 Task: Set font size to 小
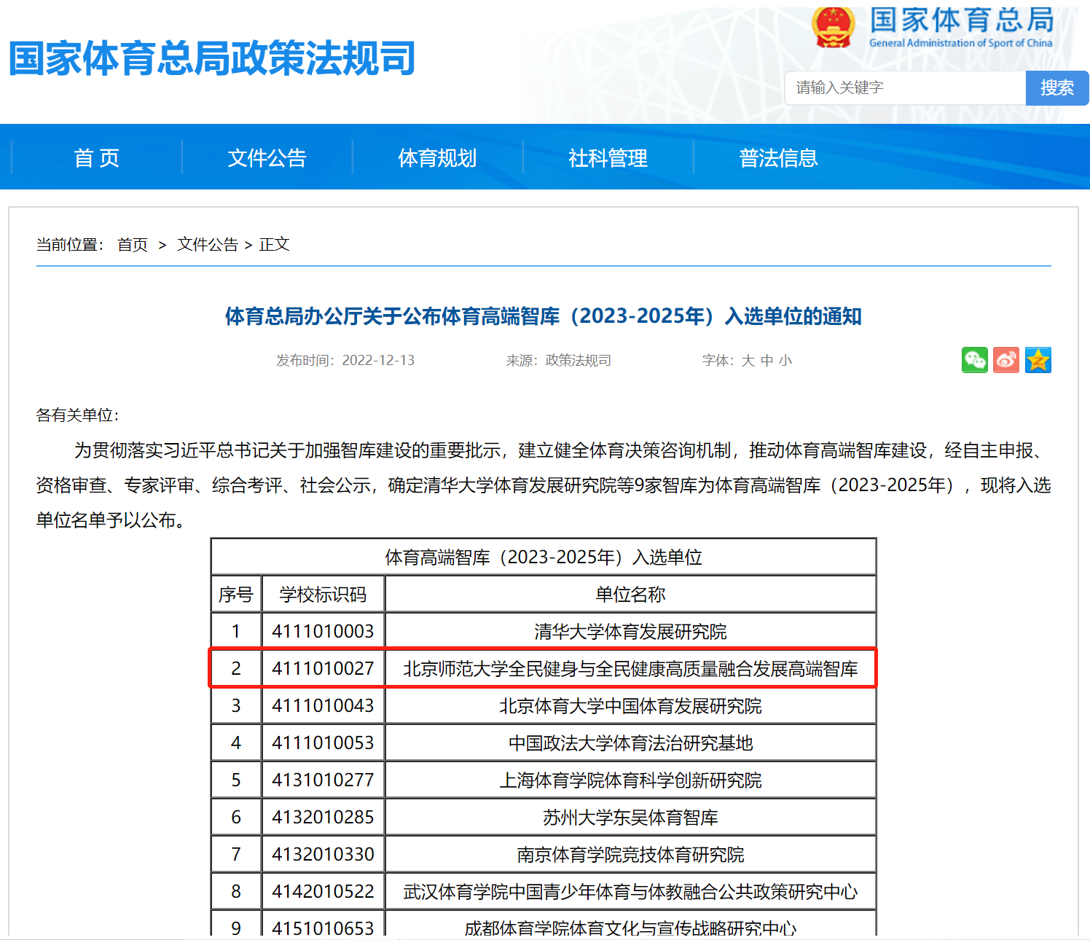785,361
